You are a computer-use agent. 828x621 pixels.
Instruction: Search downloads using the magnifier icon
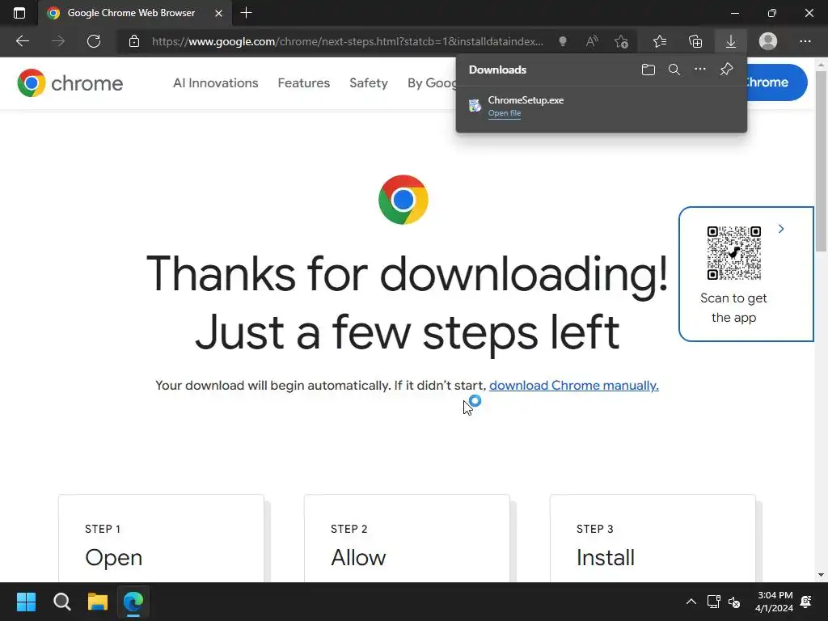coord(674,70)
